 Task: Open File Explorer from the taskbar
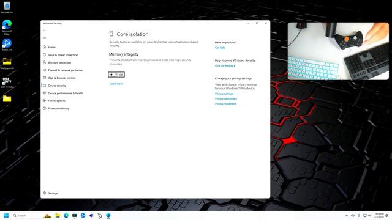click(58, 215)
